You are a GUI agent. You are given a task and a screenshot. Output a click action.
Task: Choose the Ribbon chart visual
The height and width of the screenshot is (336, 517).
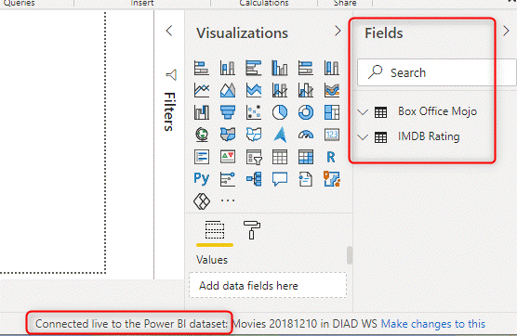click(x=332, y=90)
